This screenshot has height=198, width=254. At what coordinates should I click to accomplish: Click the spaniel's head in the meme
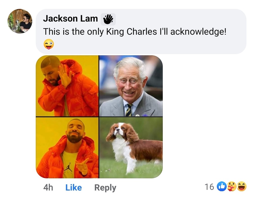tap(118, 132)
